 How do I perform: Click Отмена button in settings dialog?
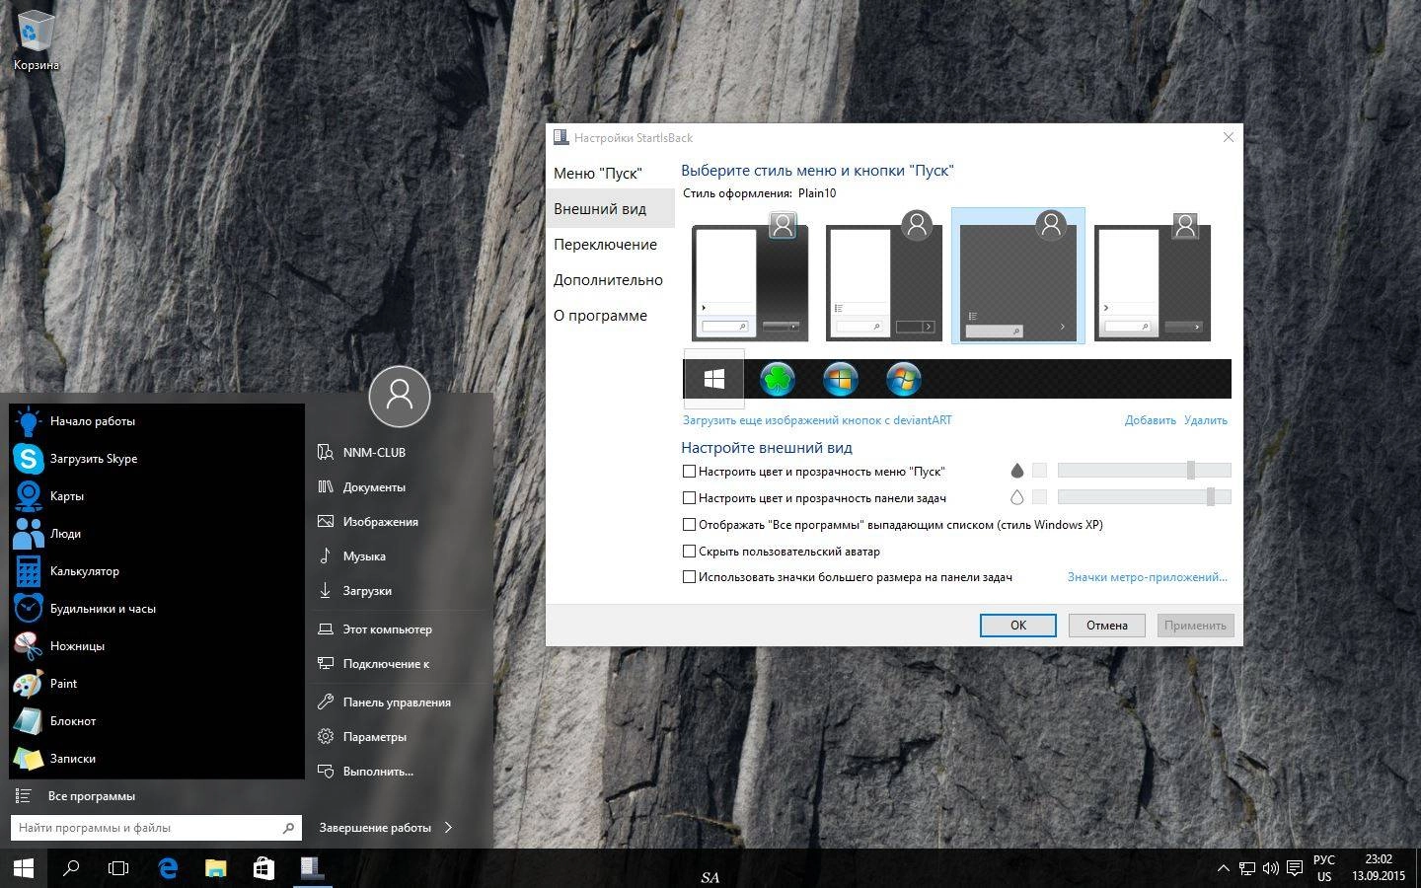1107,626
